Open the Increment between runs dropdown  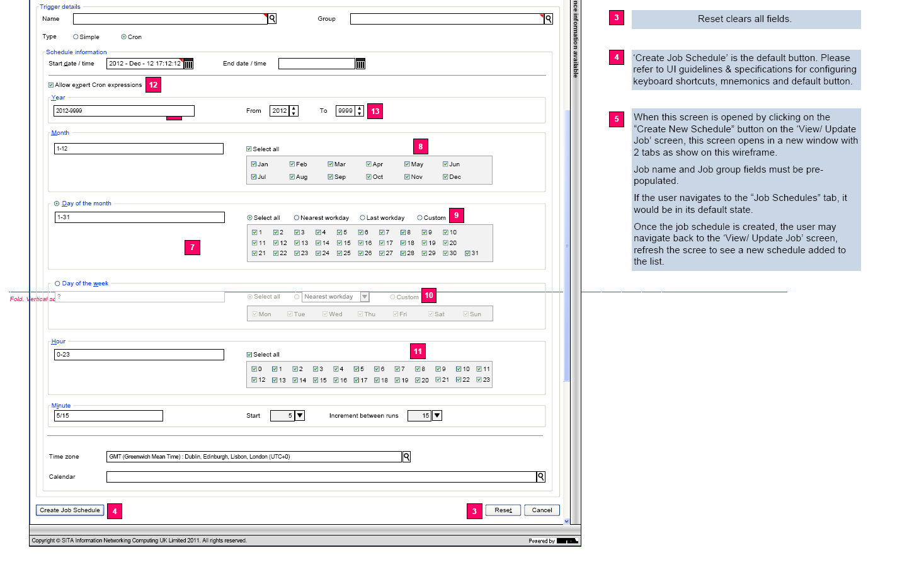437,415
